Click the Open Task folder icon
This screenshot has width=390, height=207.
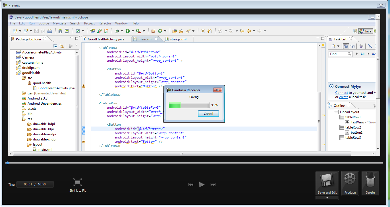[181, 31]
